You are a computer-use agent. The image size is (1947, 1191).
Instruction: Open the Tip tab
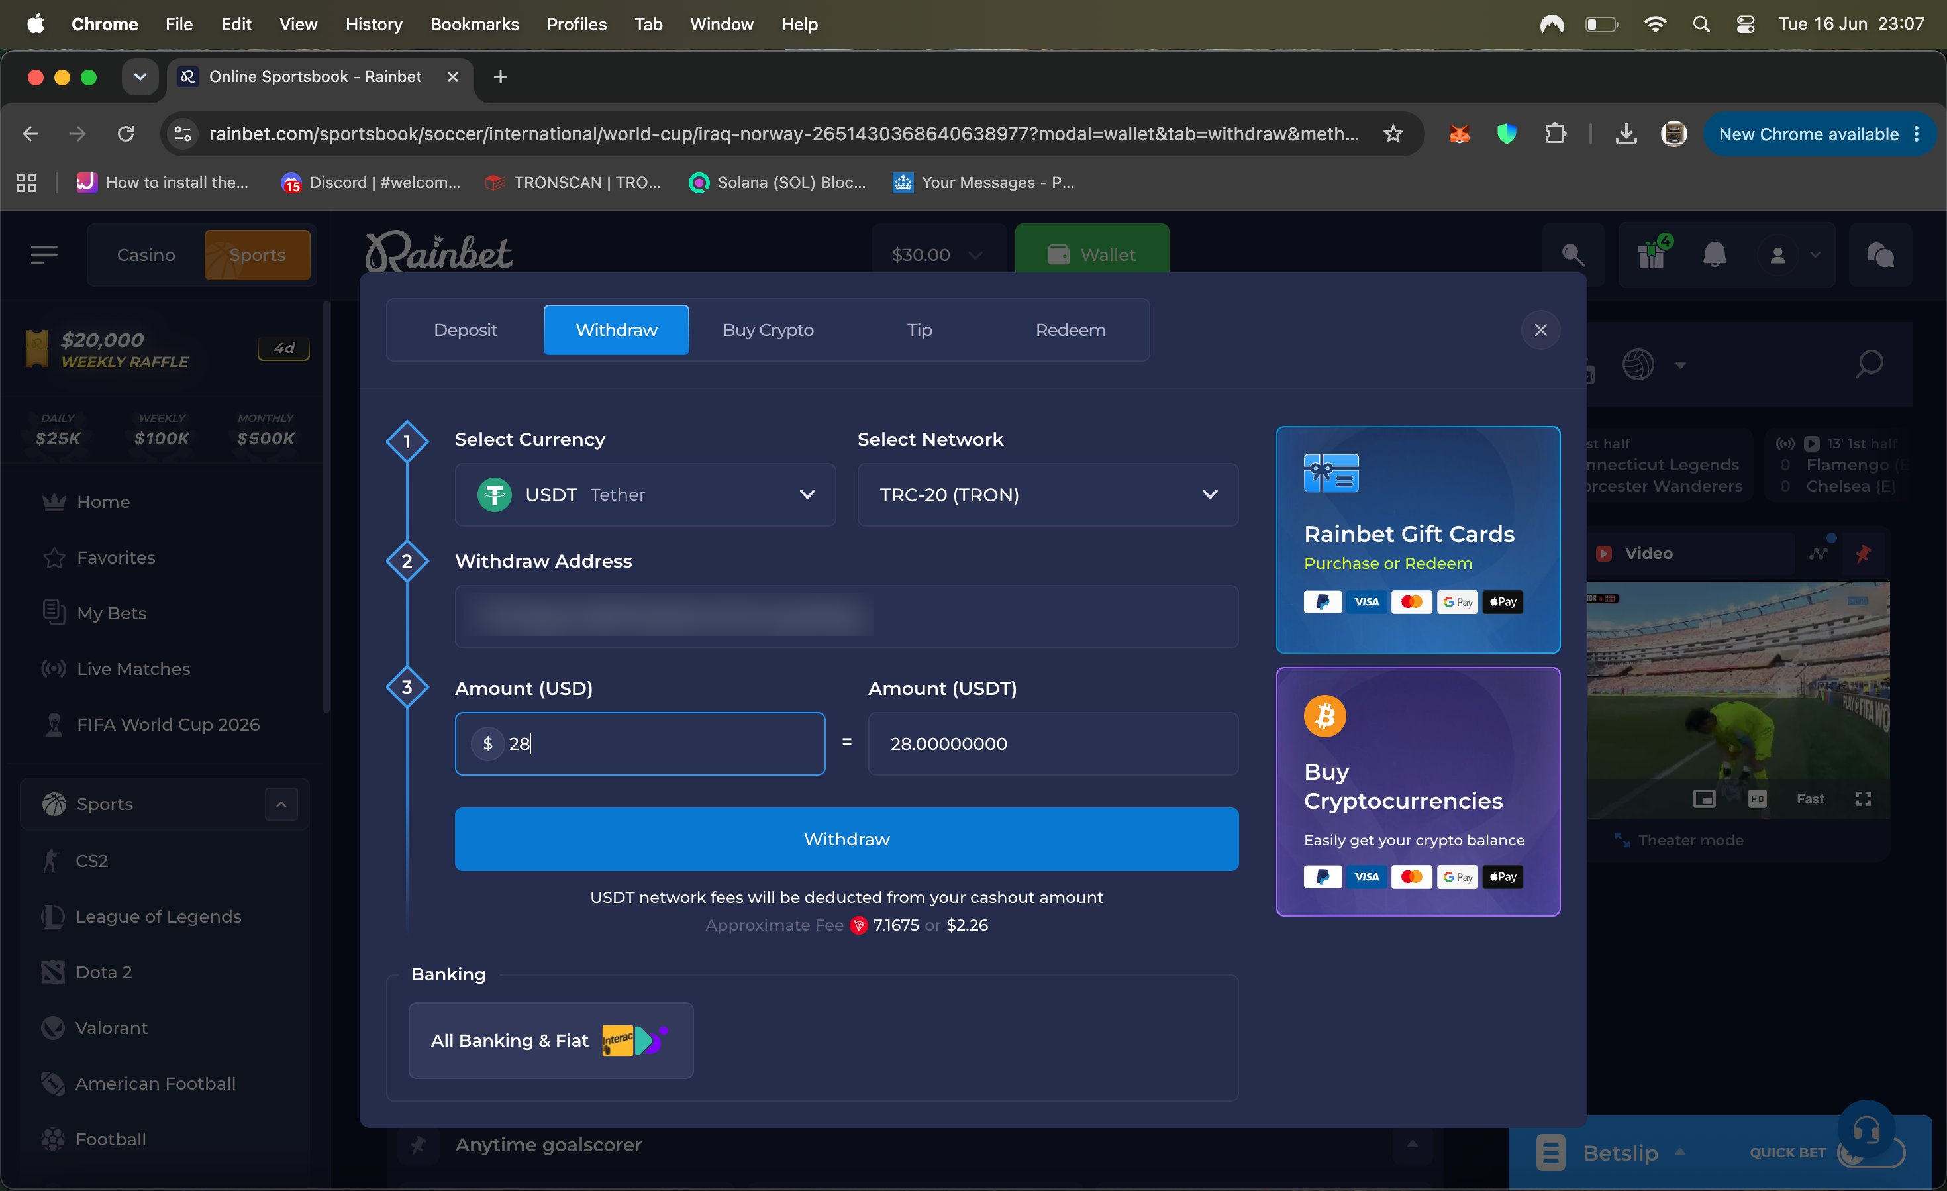click(919, 330)
